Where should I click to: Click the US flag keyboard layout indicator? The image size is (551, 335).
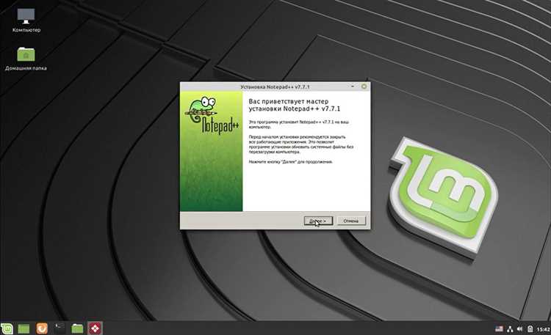499,329
